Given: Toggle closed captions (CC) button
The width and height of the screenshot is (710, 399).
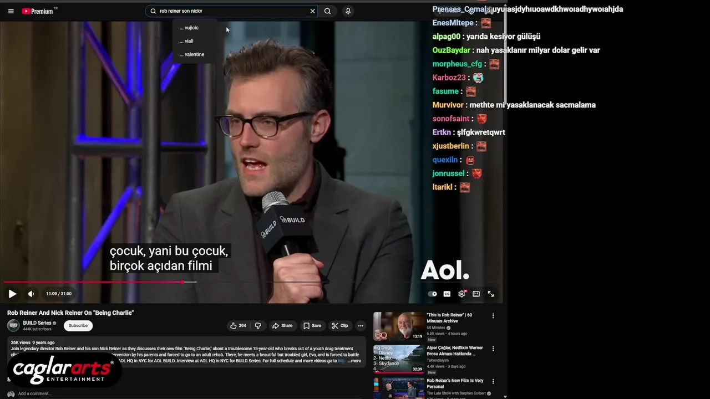Looking at the screenshot, I should pos(447,294).
